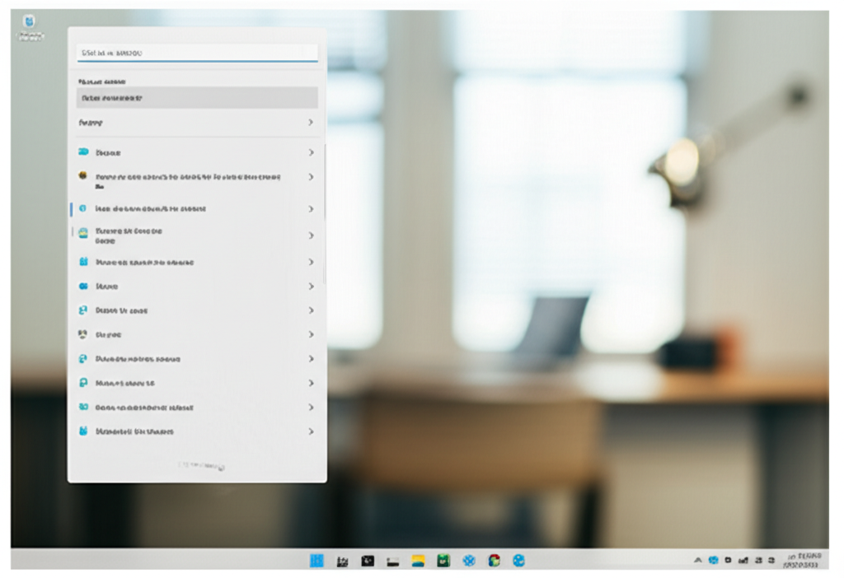The width and height of the screenshot is (844, 578).
Task: Open the blue globe browser icon in taskbar
Action: pyautogui.click(x=518, y=561)
